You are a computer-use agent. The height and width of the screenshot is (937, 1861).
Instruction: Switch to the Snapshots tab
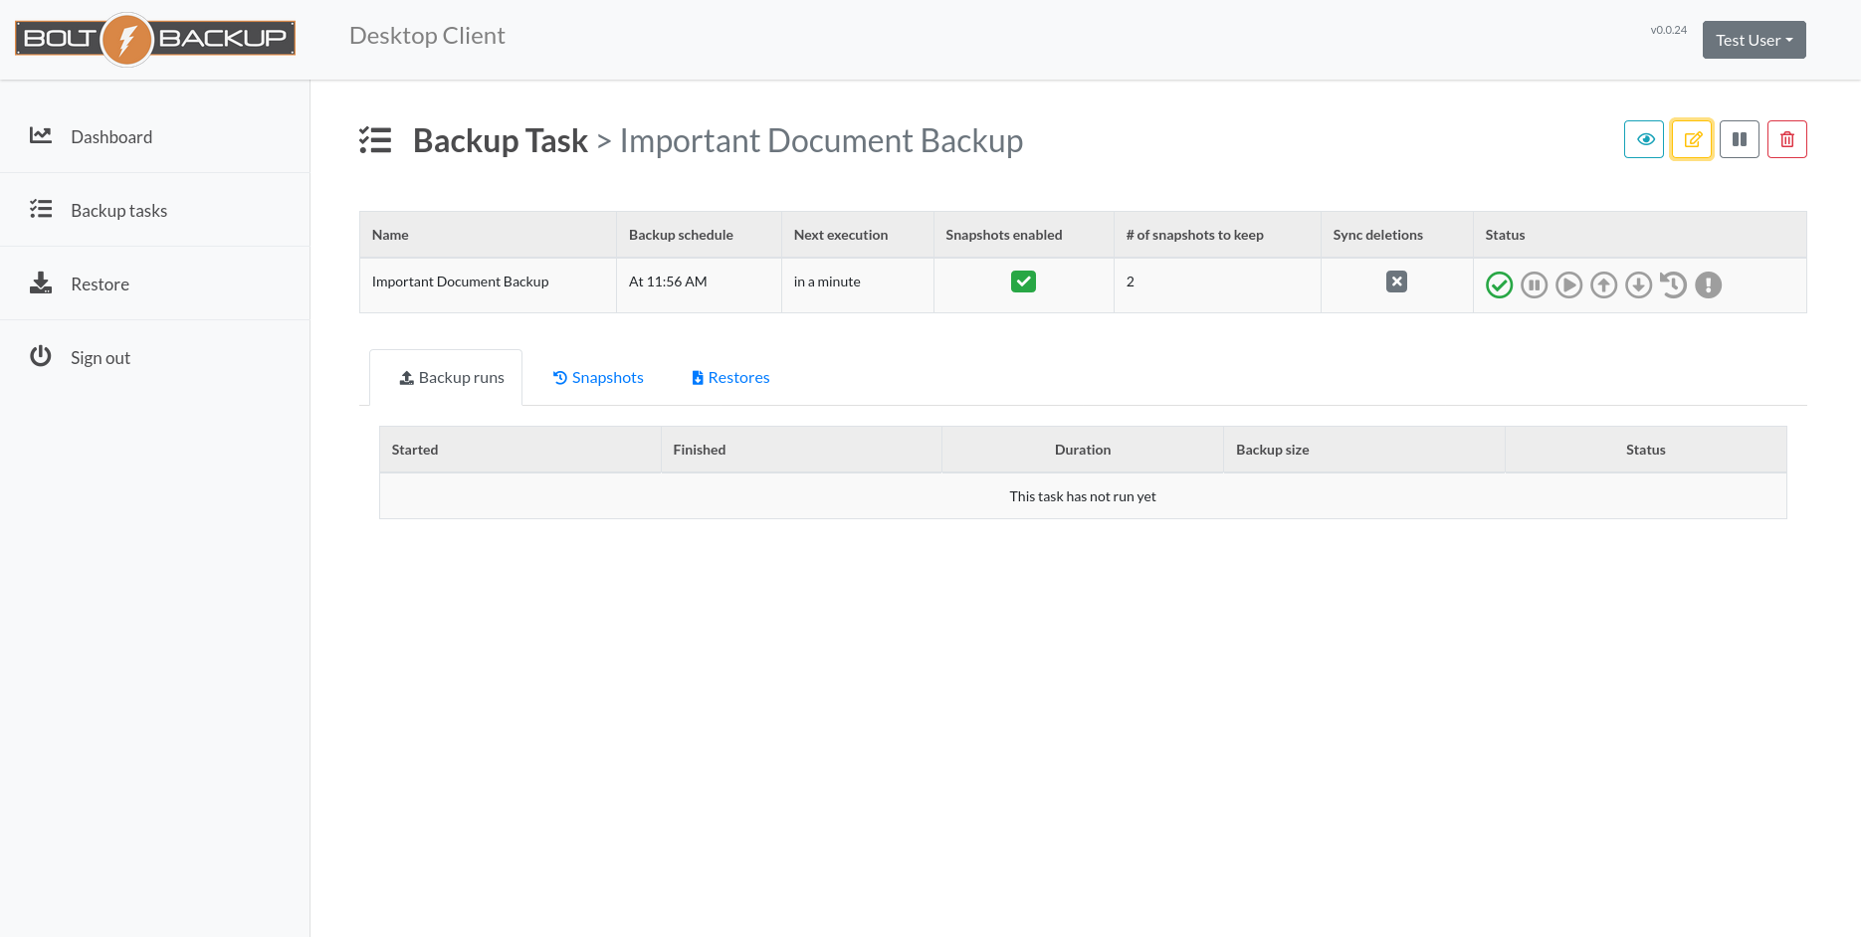click(598, 378)
